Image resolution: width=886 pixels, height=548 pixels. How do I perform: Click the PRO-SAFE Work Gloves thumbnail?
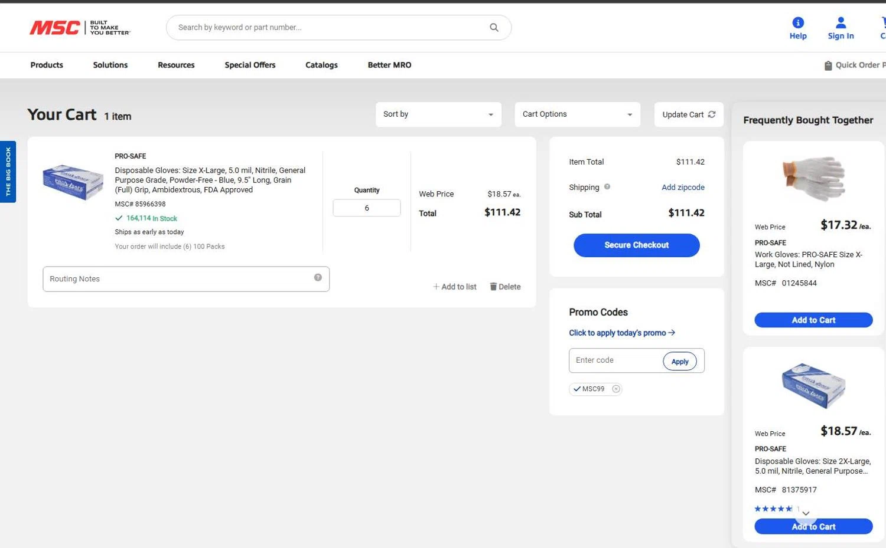813,178
